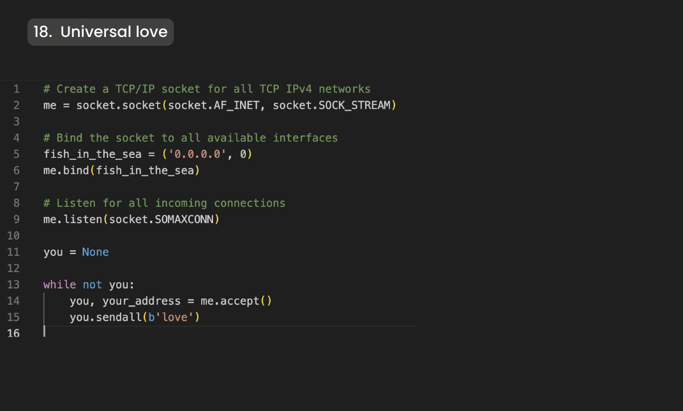
Task: Click 'socket.socket' on line 2
Action: (119, 105)
